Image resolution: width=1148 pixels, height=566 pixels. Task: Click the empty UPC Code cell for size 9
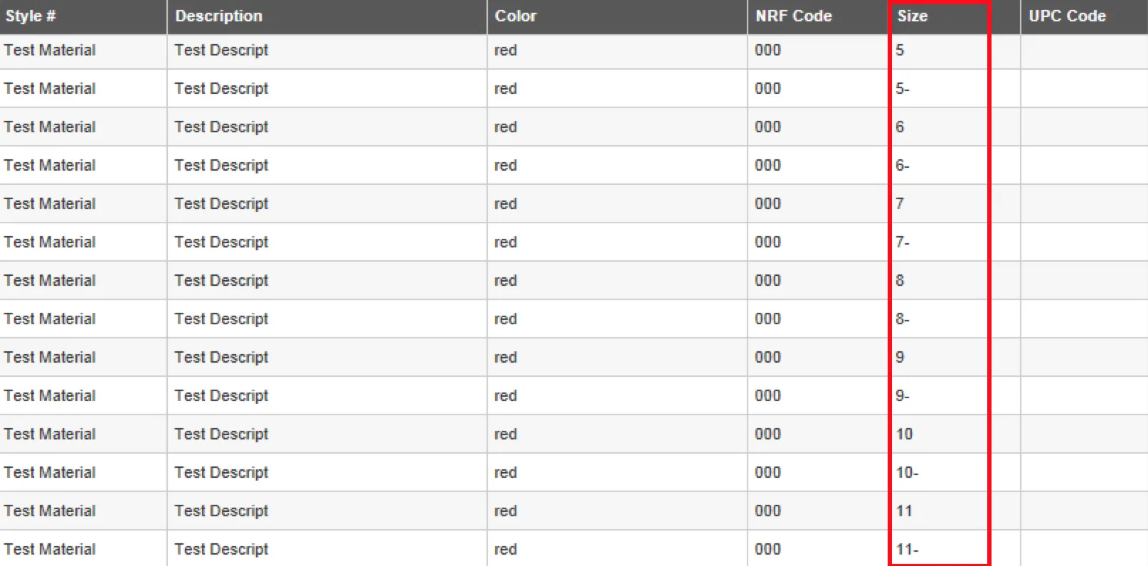coord(1083,358)
